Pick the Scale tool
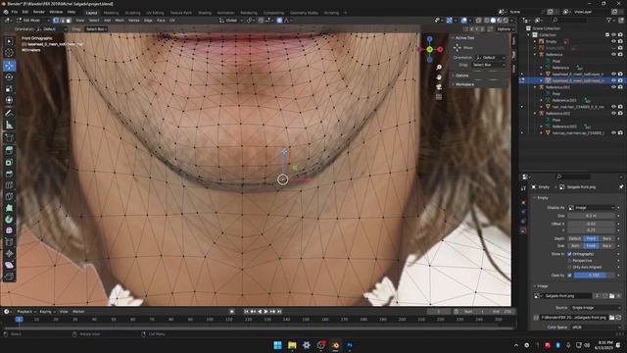 (x=9, y=88)
